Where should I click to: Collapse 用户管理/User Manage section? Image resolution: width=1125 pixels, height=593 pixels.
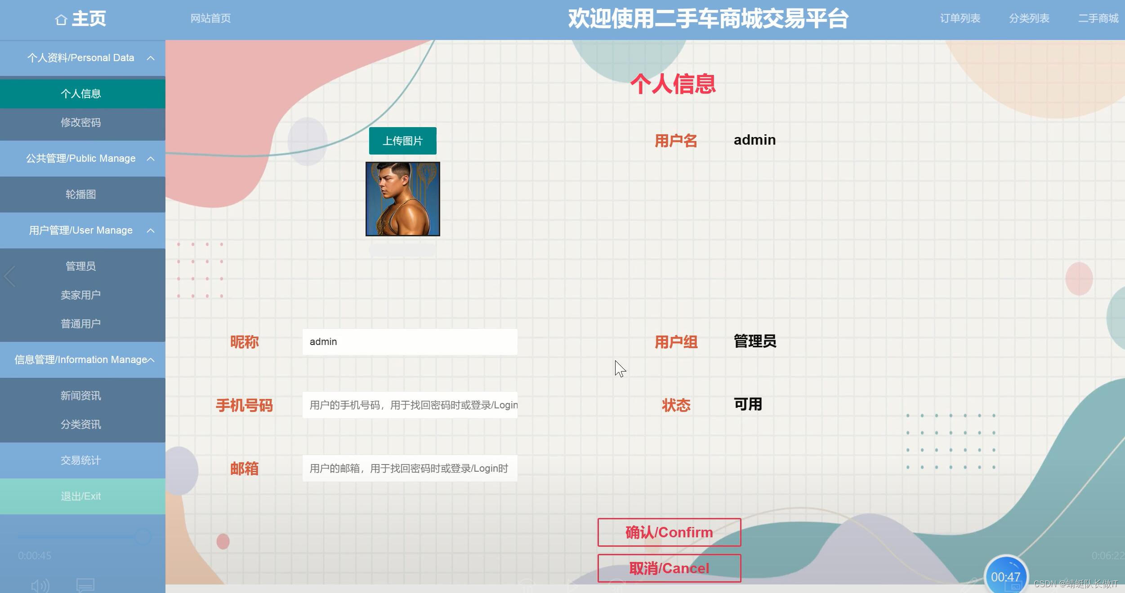[151, 230]
